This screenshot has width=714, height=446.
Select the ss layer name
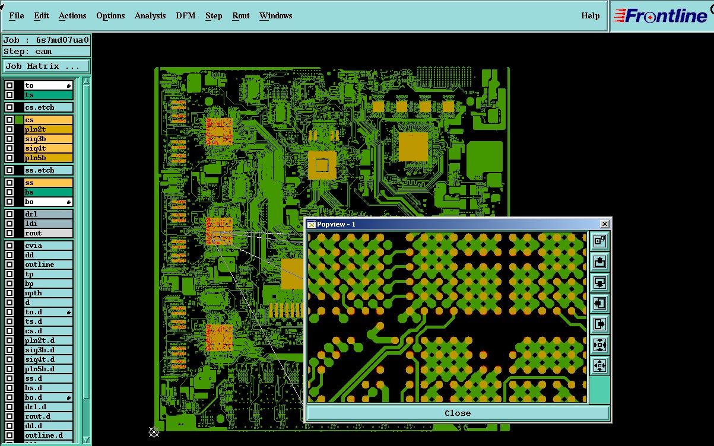48,183
